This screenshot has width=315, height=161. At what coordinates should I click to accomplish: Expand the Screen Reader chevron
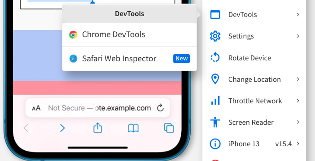(x=298, y=122)
